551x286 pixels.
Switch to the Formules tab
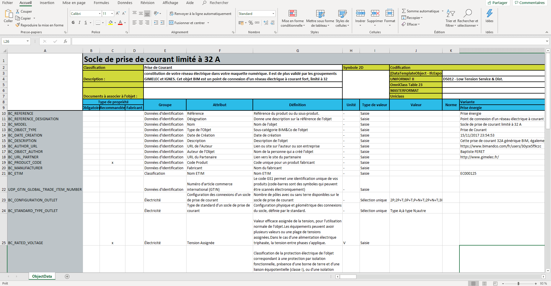pos(102,3)
